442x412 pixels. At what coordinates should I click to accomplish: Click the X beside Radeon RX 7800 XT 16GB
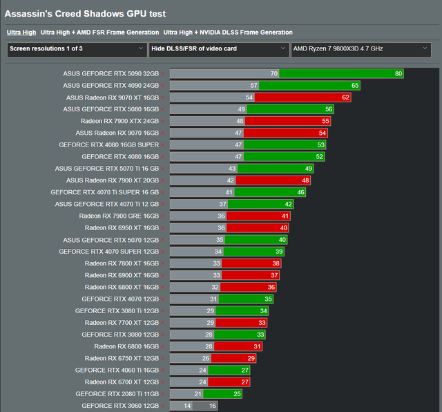pyautogui.click(x=163, y=263)
